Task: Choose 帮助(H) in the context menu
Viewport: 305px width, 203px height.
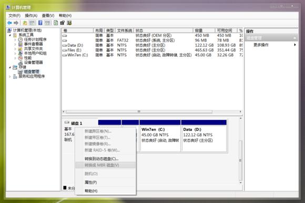Action: 106,191
